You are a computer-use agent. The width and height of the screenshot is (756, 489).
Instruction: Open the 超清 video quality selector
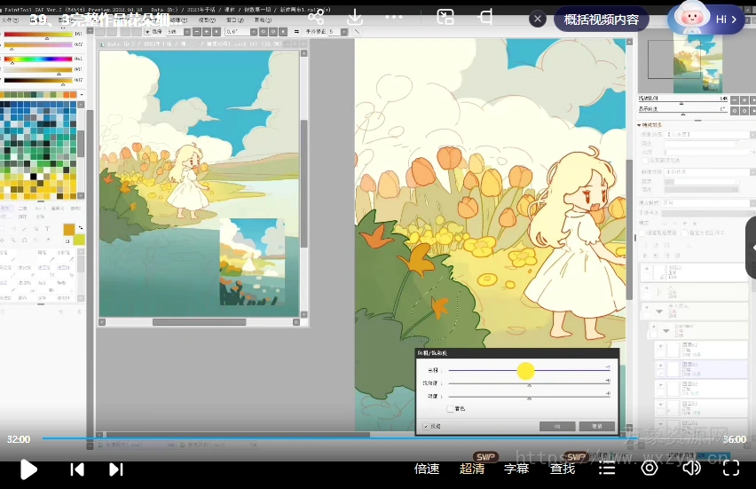pyautogui.click(x=472, y=469)
